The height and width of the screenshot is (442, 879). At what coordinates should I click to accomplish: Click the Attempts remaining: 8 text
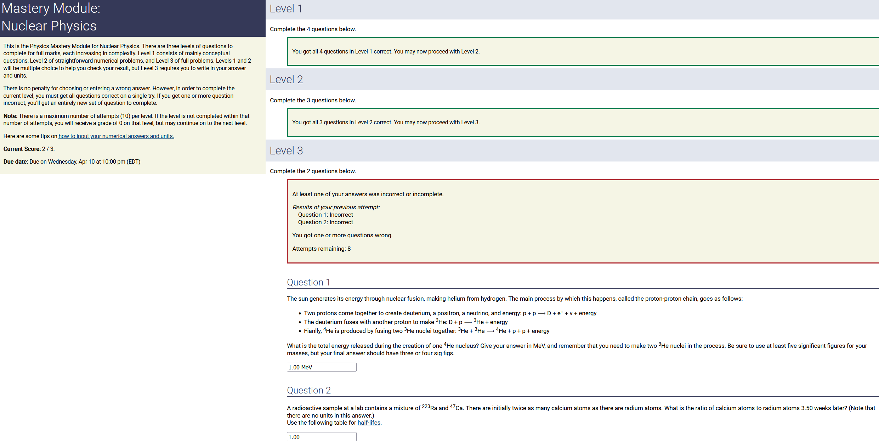tap(321, 249)
